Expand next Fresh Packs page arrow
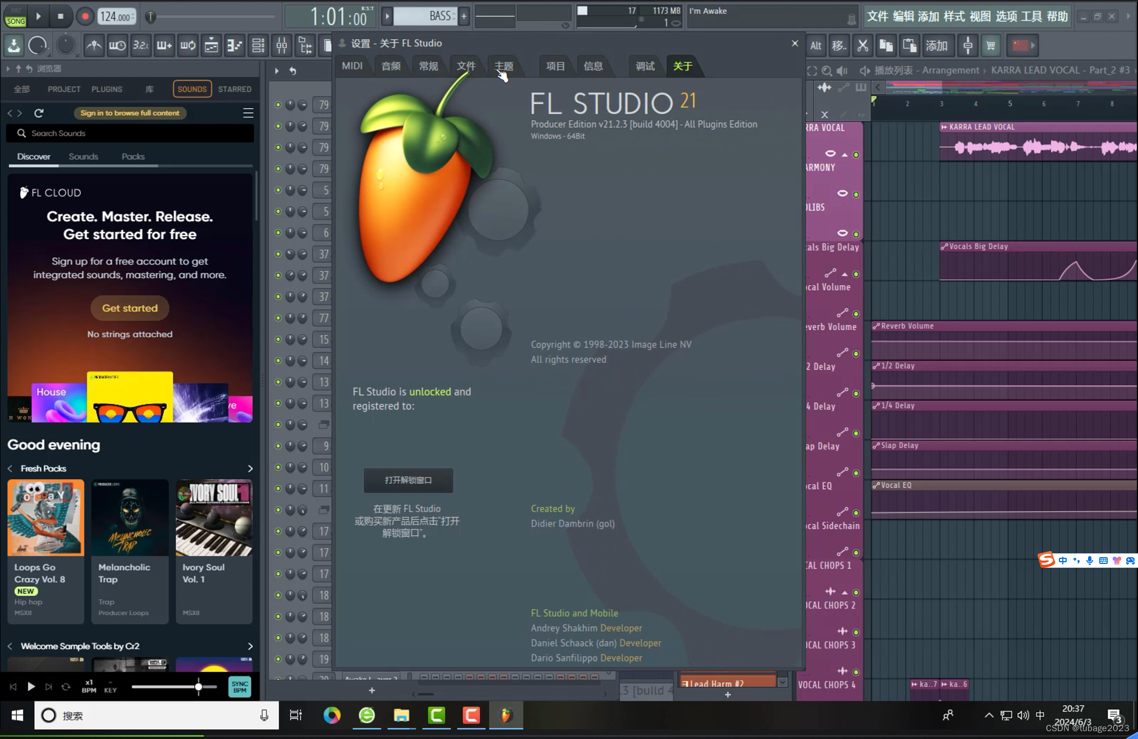The image size is (1138, 739). pos(250,469)
